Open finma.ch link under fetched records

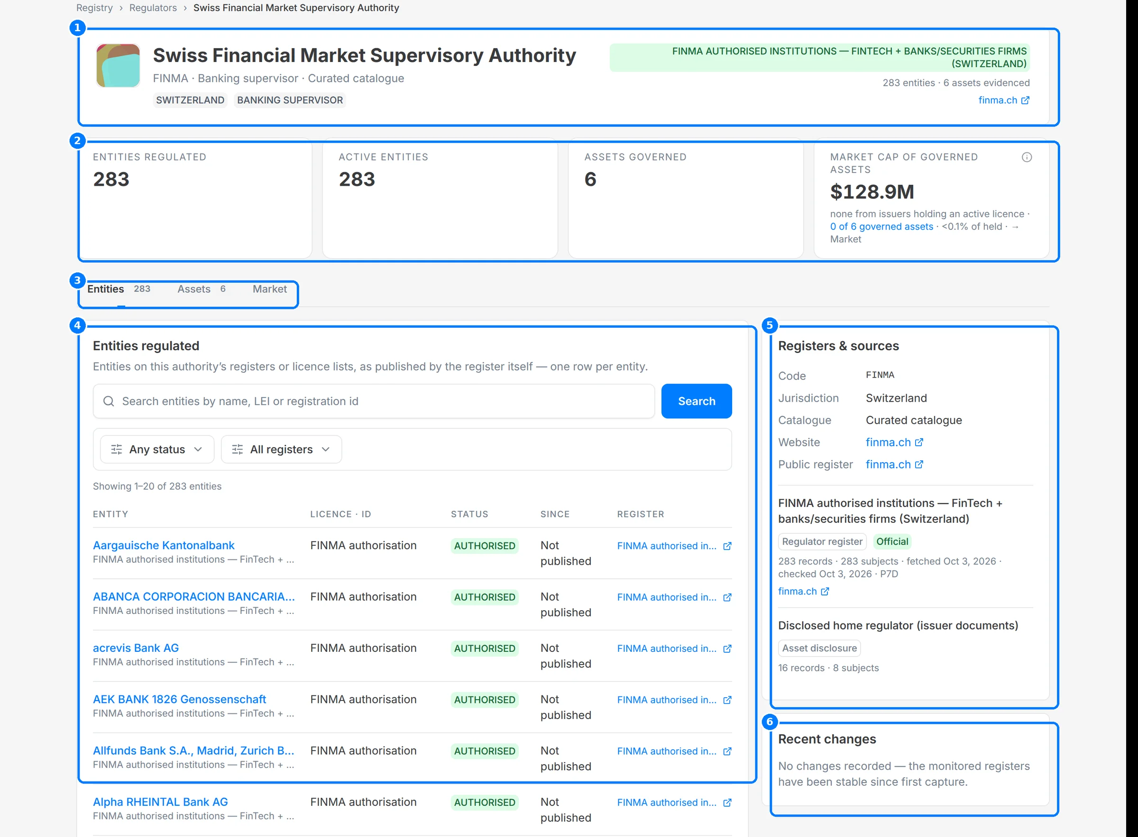[x=803, y=591]
